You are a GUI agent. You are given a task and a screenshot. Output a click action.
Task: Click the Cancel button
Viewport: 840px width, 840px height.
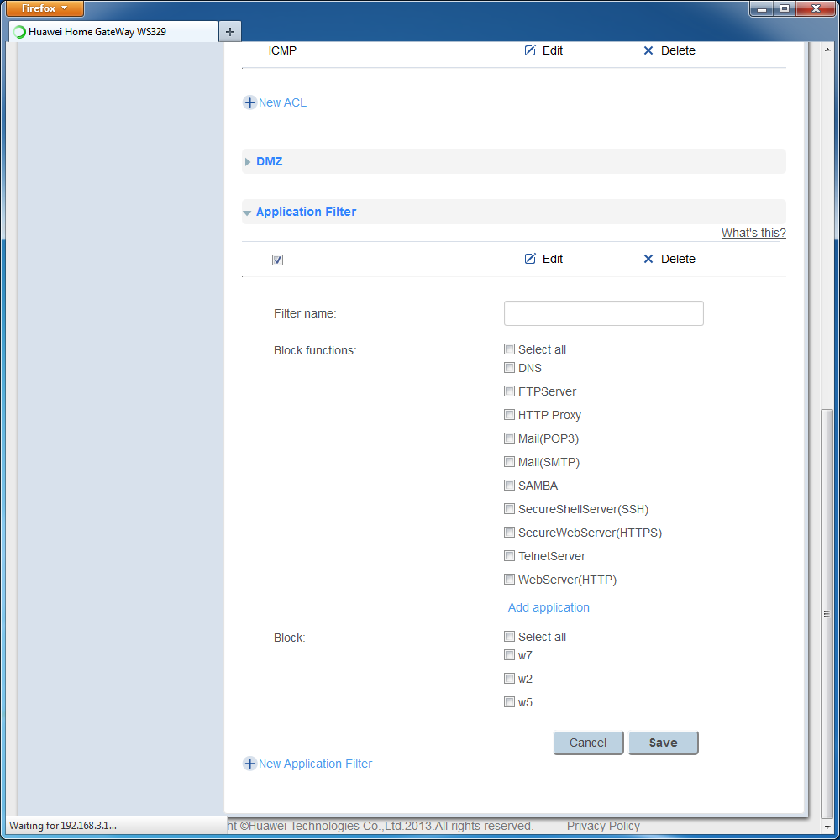pos(588,743)
